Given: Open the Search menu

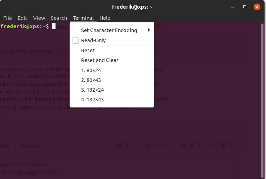Looking at the screenshot, I should (59, 18).
